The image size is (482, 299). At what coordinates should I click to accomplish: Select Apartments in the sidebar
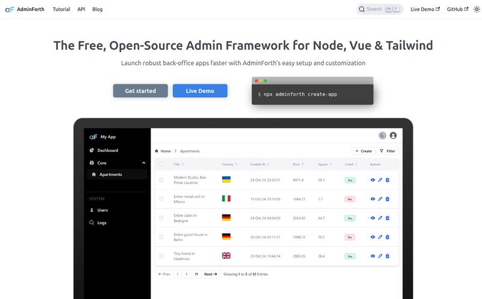click(117, 174)
